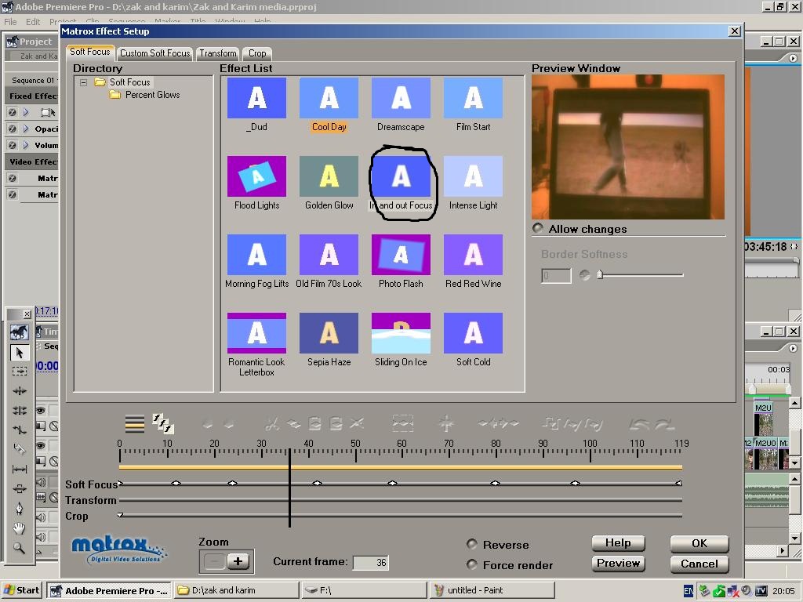Screen dimensions: 803x602
Task: Expand the Volume effect triangle
Action: [26, 145]
